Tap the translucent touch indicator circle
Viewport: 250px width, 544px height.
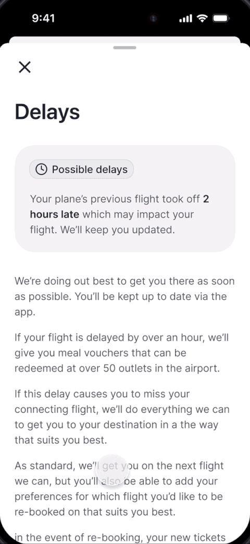pyautogui.click(x=112, y=471)
